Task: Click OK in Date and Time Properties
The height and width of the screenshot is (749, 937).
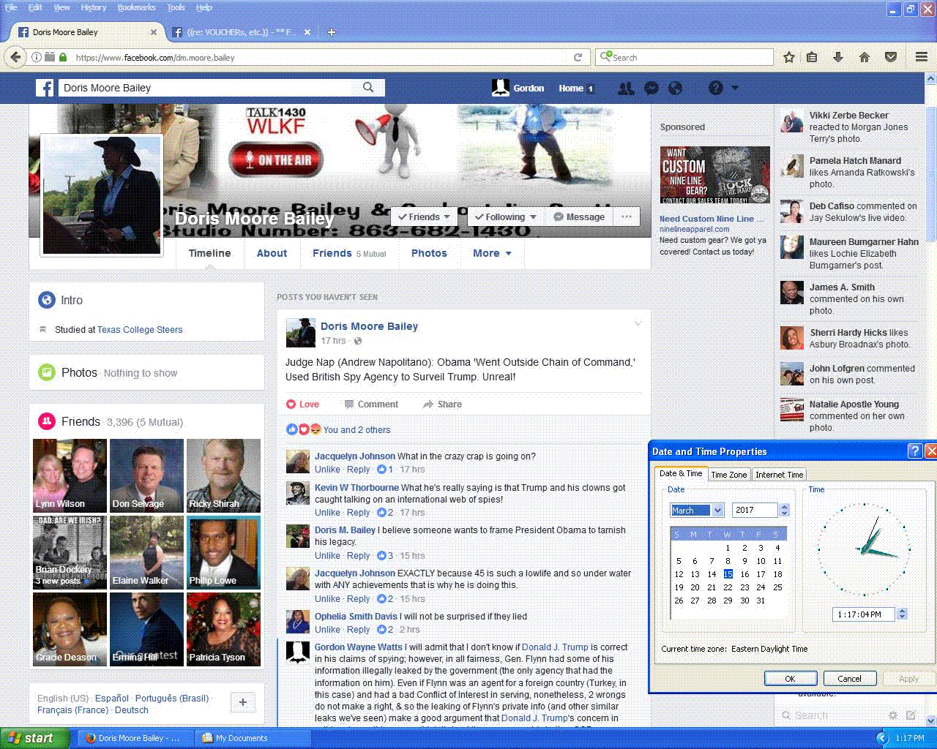Action: point(790,679)
